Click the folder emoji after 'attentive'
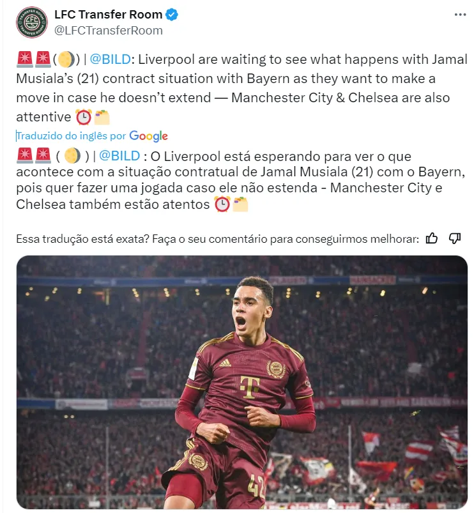The height and width of the screenshot is (513, 474). [x=102, y=117]
